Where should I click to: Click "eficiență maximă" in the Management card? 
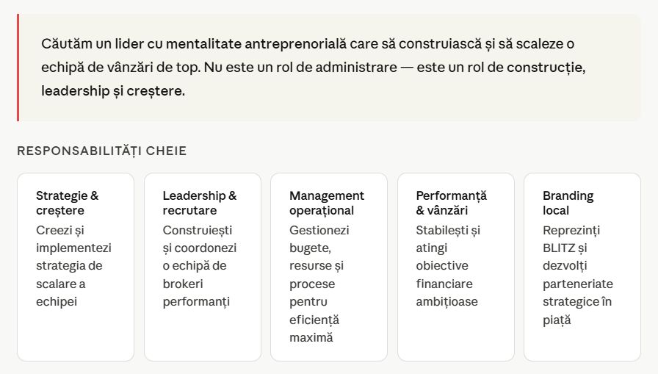tap(314, 328)
